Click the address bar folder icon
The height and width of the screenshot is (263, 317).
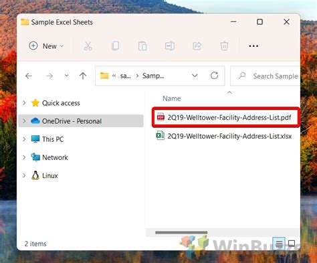[x=104, y=76]
